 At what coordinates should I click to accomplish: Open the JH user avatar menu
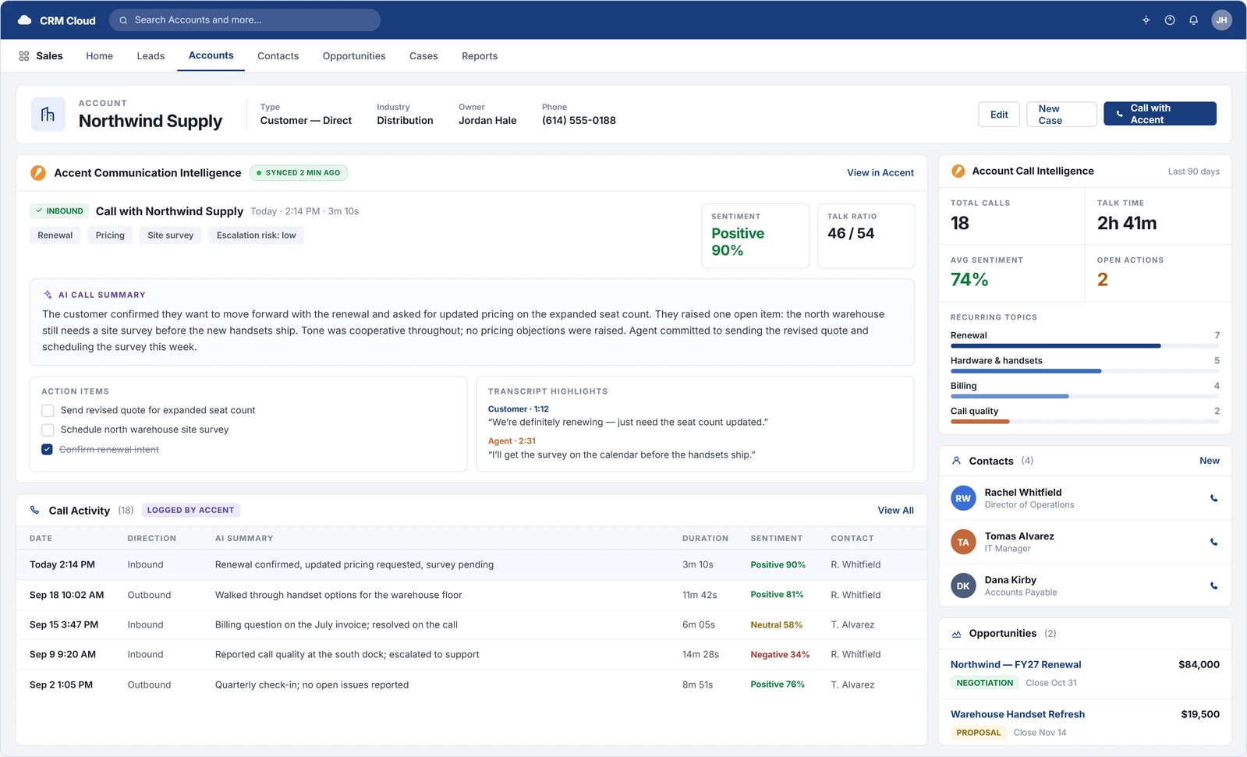click(x=1221, y=20)
